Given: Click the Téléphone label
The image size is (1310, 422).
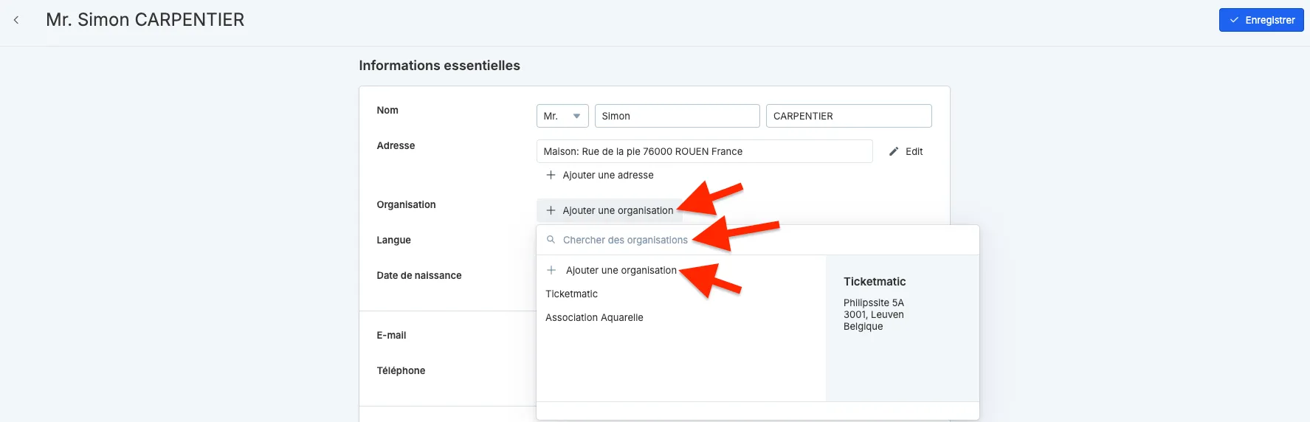Looking at the screenshot, I should click(401, 370).
